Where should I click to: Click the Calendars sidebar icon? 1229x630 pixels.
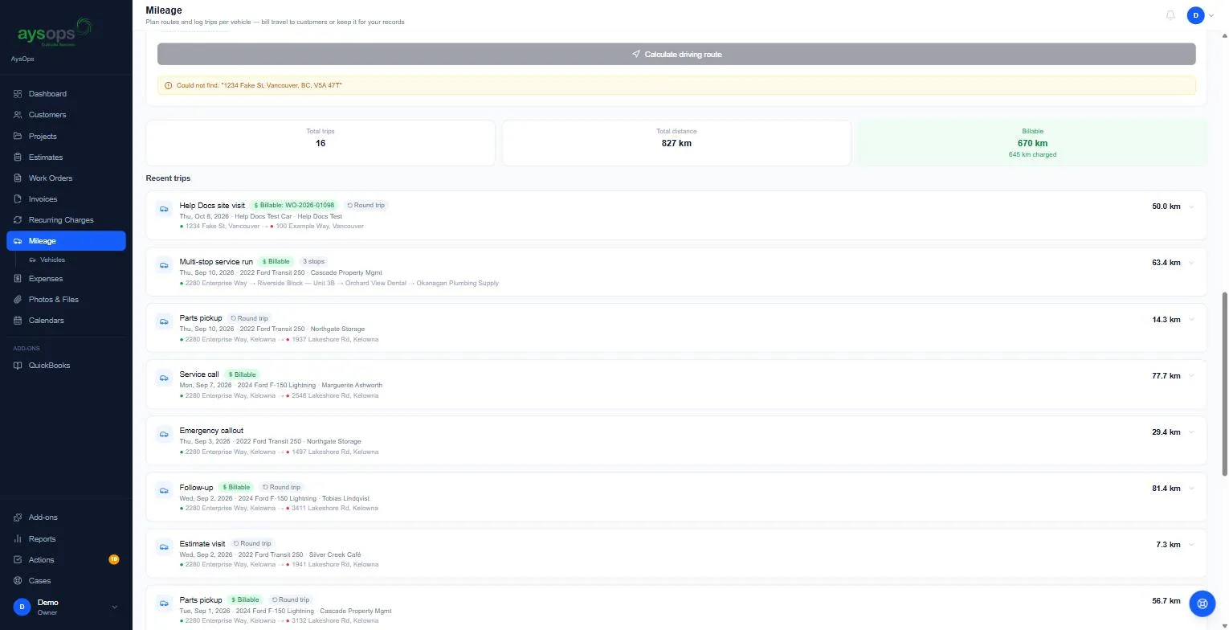pos(18,321)
